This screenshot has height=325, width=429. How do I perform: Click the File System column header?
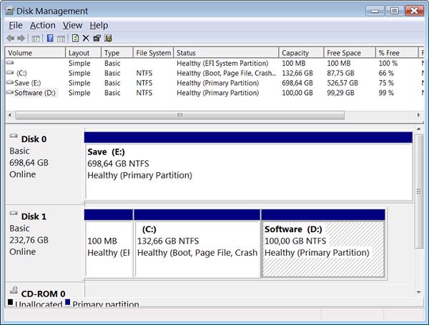(x=154, y=53)
